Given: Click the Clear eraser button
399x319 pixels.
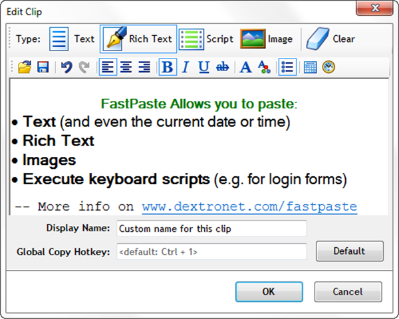Looking at the screenshot, I should tap(331, 39).
